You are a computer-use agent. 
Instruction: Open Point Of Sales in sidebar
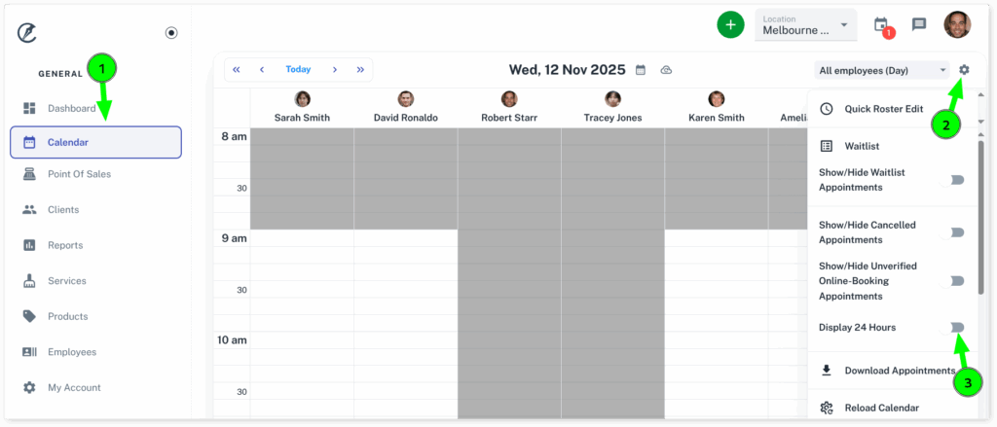[79, 174]
